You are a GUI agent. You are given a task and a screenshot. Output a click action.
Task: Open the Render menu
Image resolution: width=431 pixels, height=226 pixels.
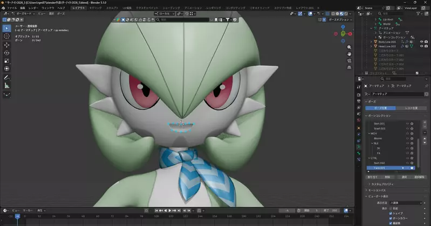click(x=33, y=8)
